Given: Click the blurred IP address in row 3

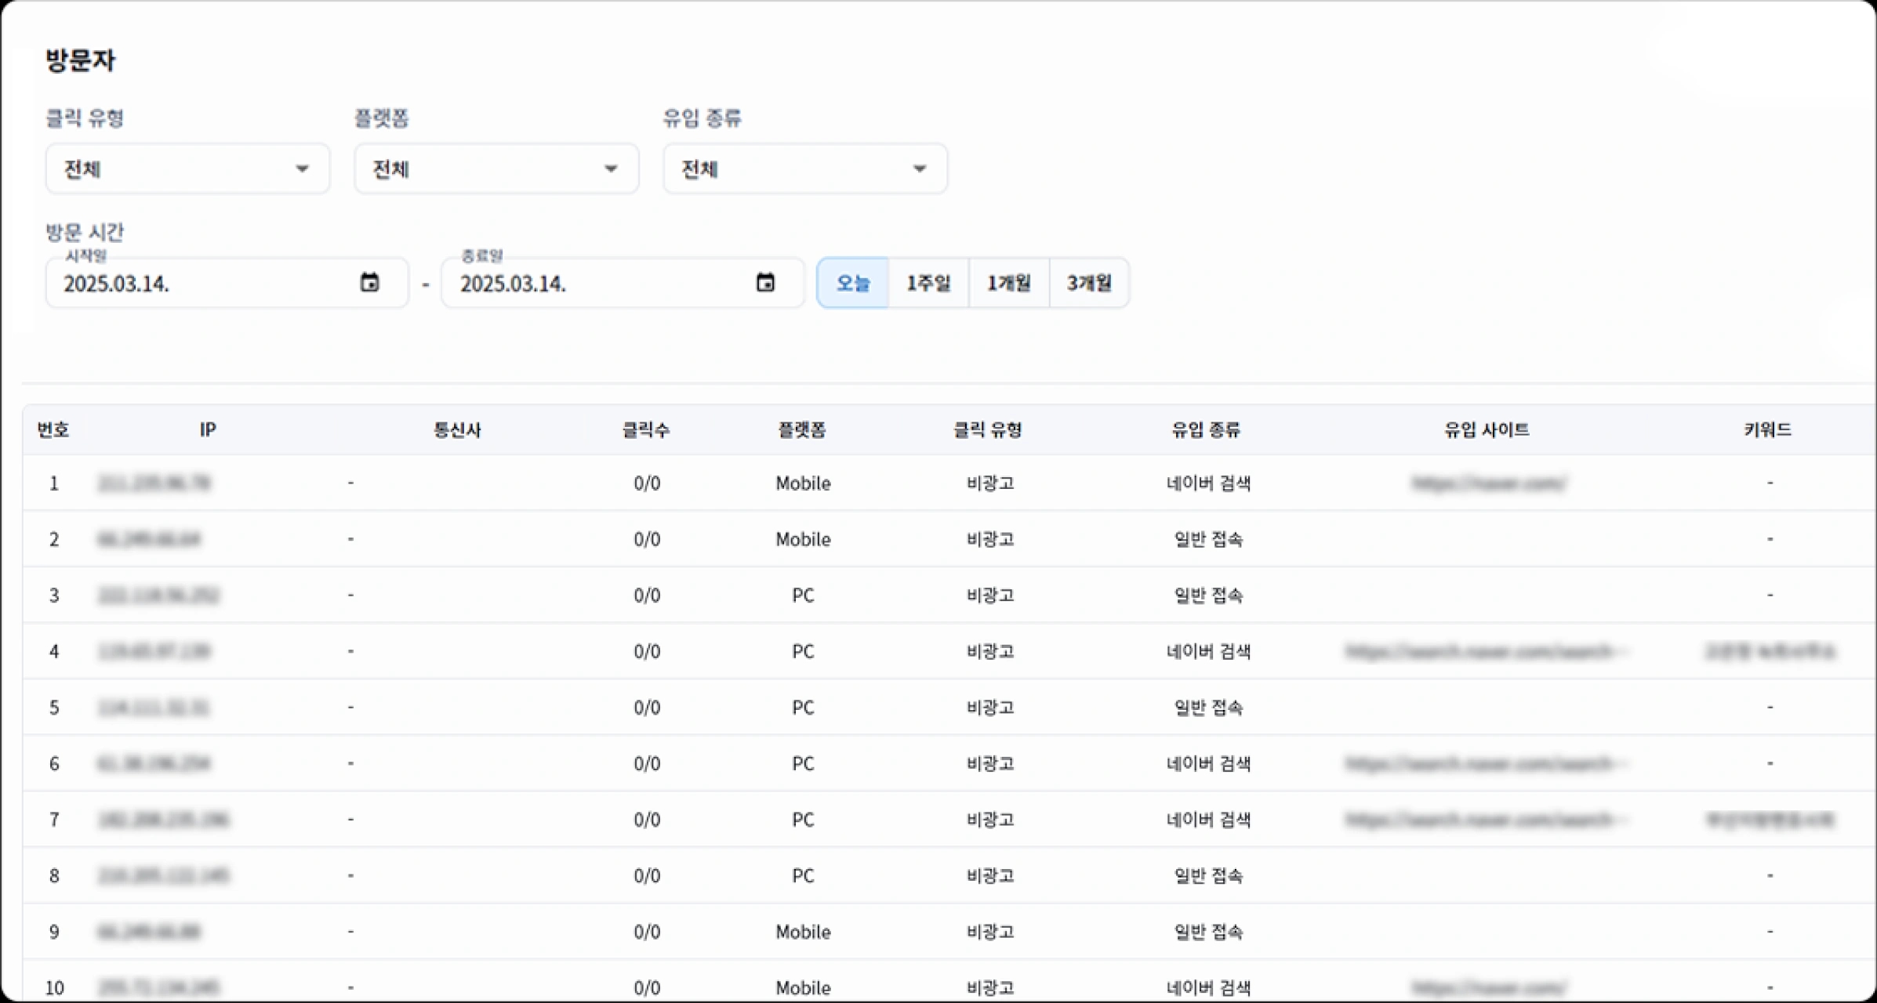Looking at the screenshot, I should coord(158,596).
